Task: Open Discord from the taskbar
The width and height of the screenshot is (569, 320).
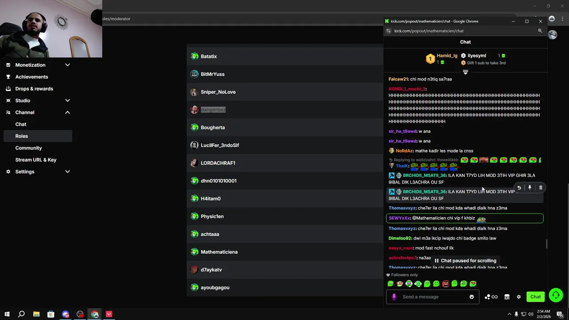Action: 65,314
